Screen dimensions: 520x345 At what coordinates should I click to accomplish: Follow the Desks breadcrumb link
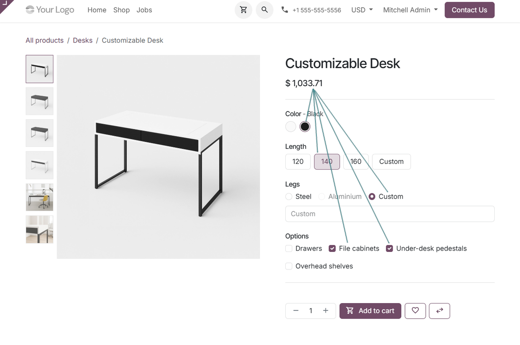[82, 40]
